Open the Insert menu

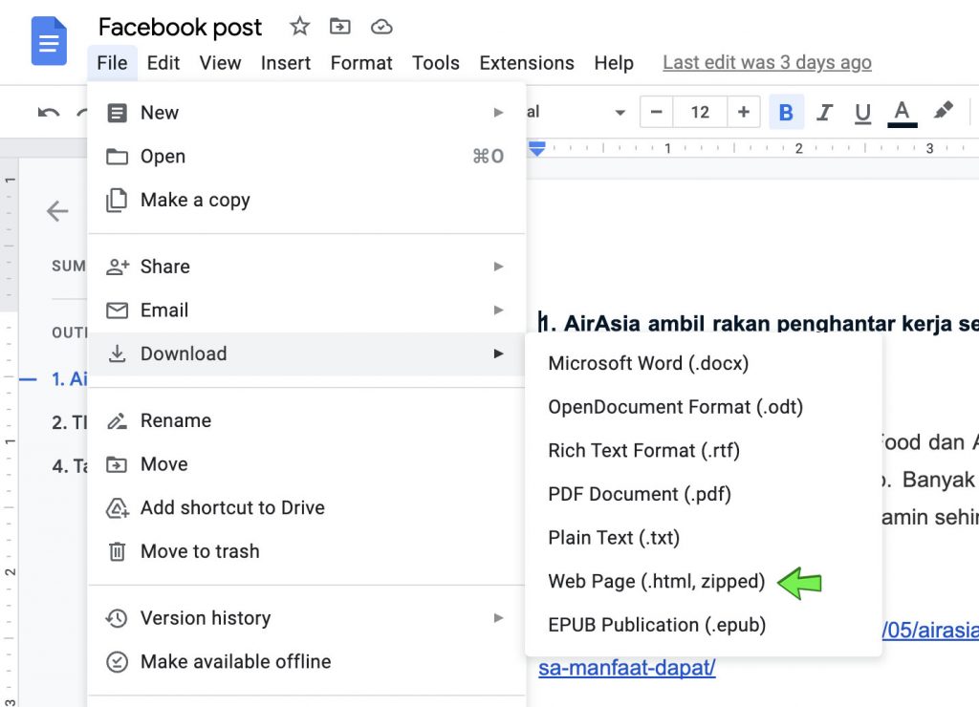[286, 63]
